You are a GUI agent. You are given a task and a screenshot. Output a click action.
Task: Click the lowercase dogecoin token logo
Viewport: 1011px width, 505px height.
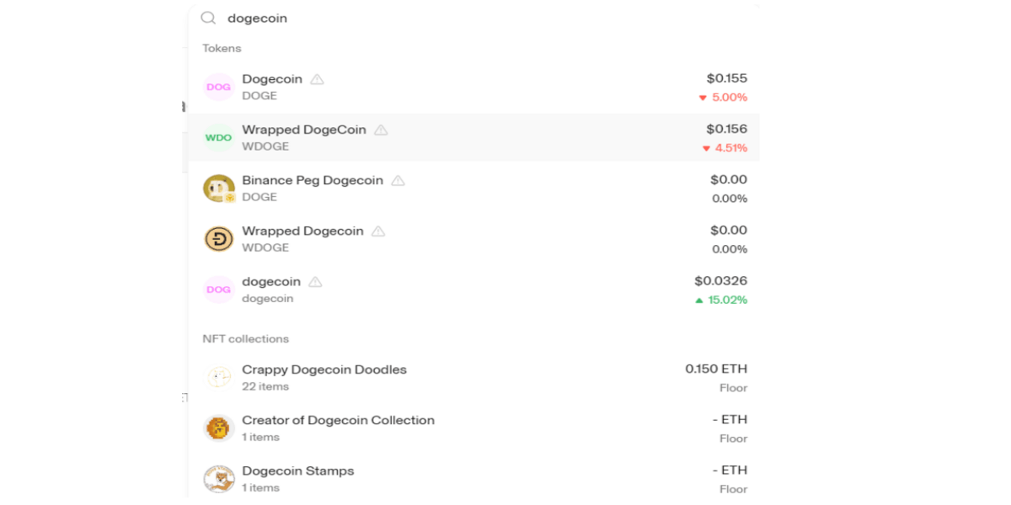218,290
